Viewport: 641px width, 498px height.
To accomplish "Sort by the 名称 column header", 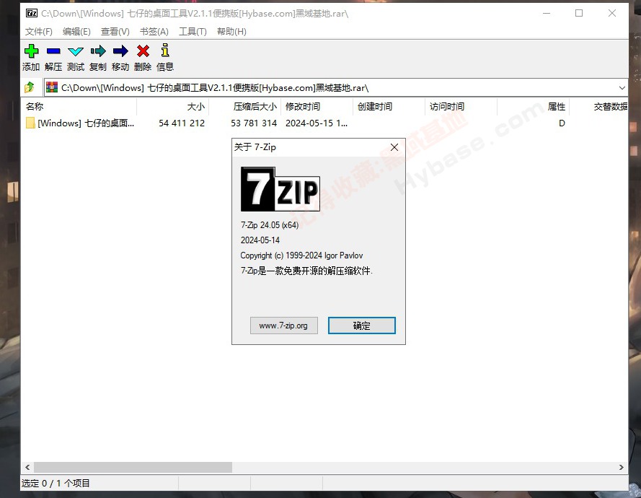I will pyautogui.click(x=79, y=107).
